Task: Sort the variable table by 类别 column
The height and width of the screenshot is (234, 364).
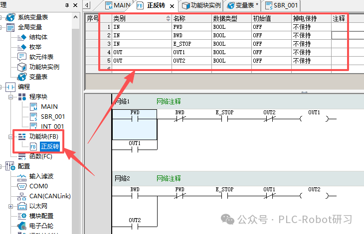Action: tap(169, 18)
